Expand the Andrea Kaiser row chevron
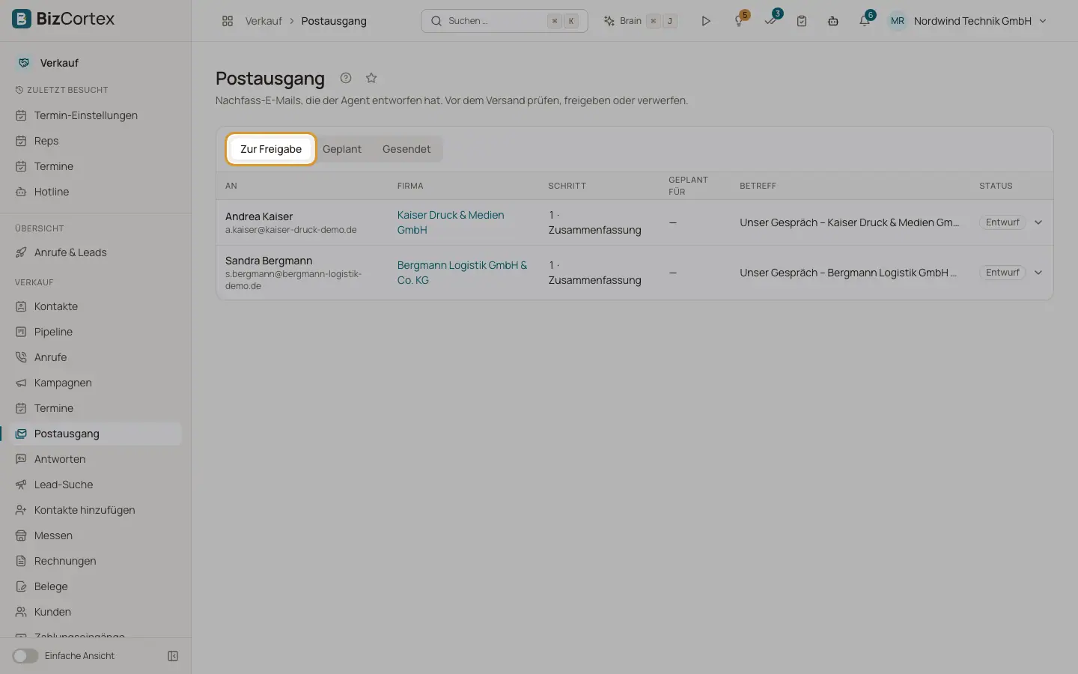This screenshot has height=674, width=1078. (x=1038, y=222)
